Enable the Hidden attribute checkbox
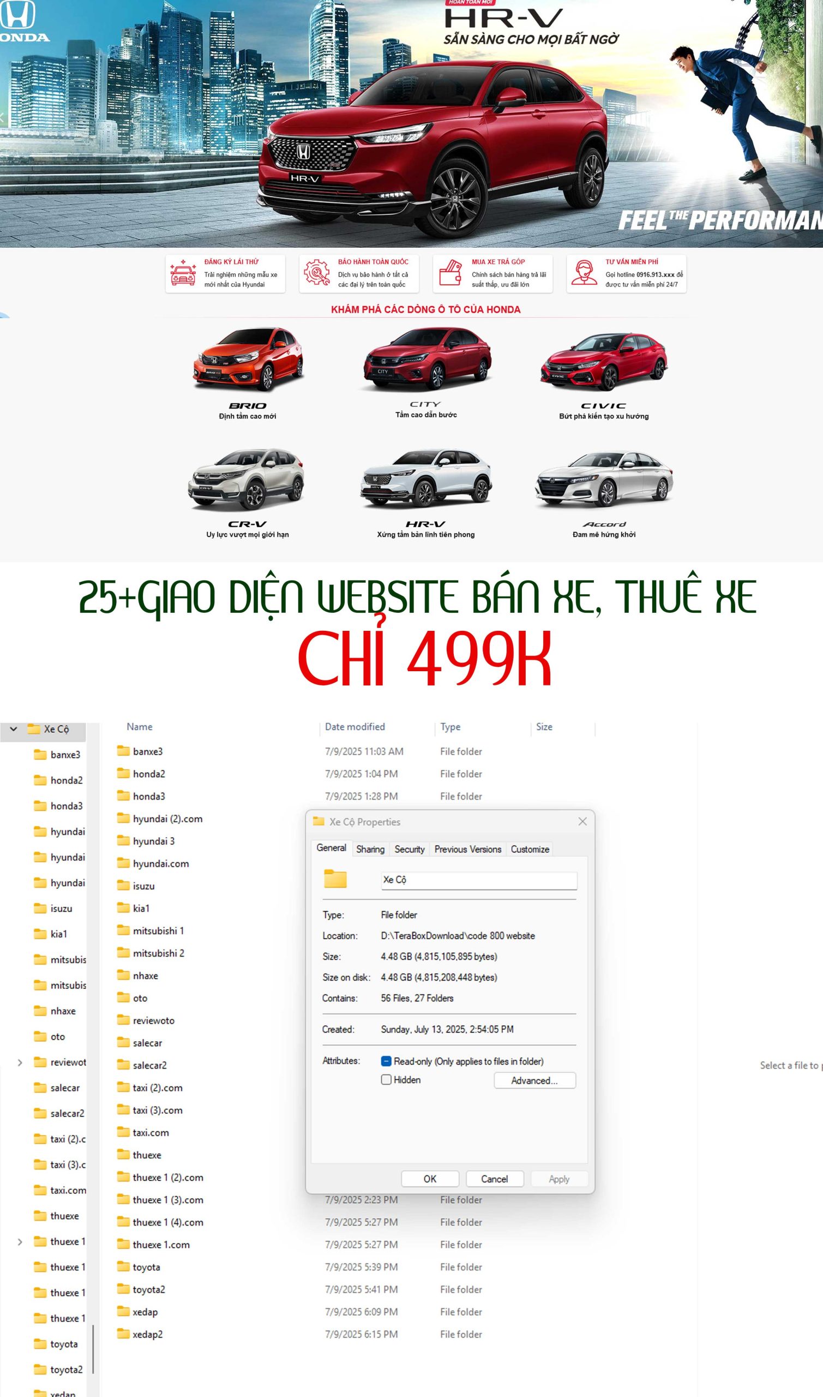This screenshot has height=1397, width=823. click(387, 1079)
